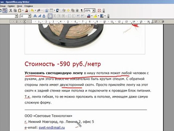Toggle Underline formatting
This screenshot has height=131, width=174.
pyautogui.click(x=44, y=16)
